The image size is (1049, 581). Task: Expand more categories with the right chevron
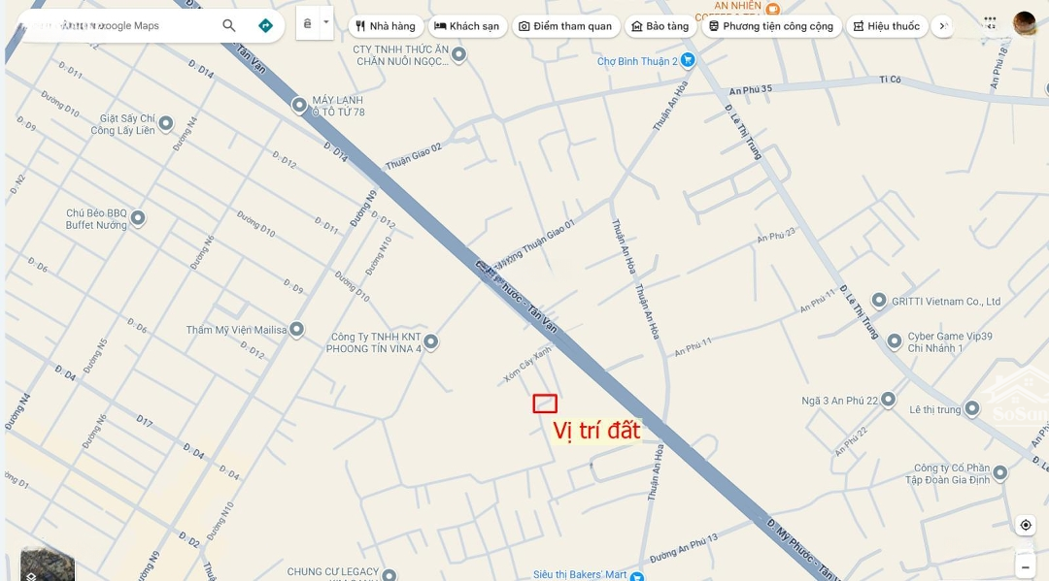coord(942,26)
